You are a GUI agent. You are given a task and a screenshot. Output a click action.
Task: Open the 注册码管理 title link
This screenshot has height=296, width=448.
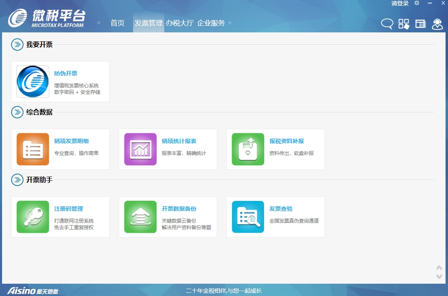[69, 208]
